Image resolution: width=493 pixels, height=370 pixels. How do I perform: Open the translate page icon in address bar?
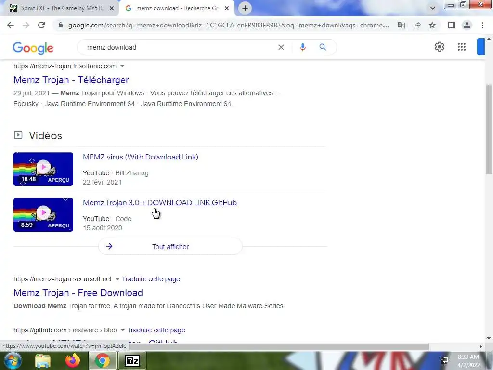(401, 25)
